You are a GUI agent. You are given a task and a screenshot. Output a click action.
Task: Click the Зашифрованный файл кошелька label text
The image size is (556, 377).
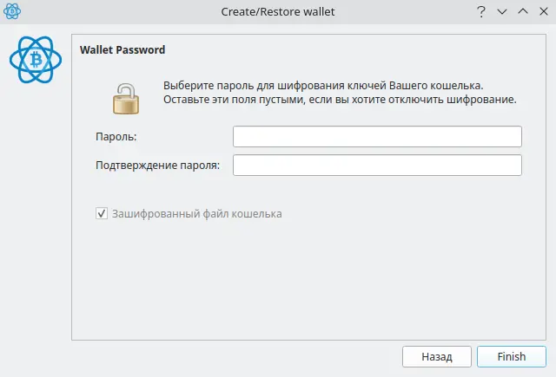tap(197, 214)
